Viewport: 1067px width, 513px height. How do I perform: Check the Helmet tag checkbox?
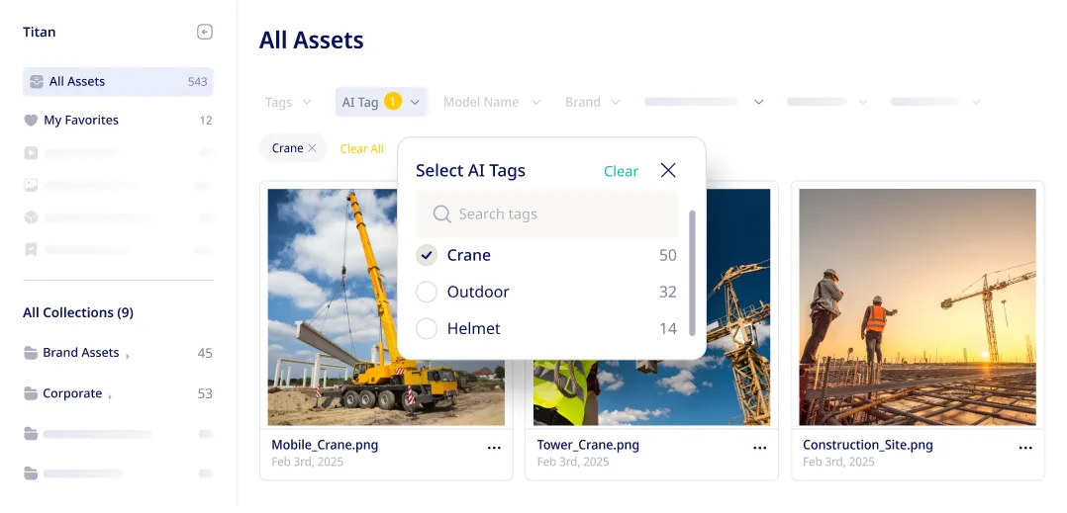click(x=427, y=329)
